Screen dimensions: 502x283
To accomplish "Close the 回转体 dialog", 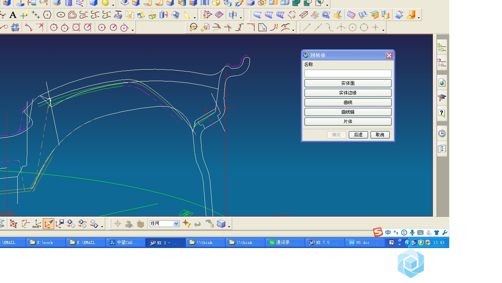I will coord(389,55).
